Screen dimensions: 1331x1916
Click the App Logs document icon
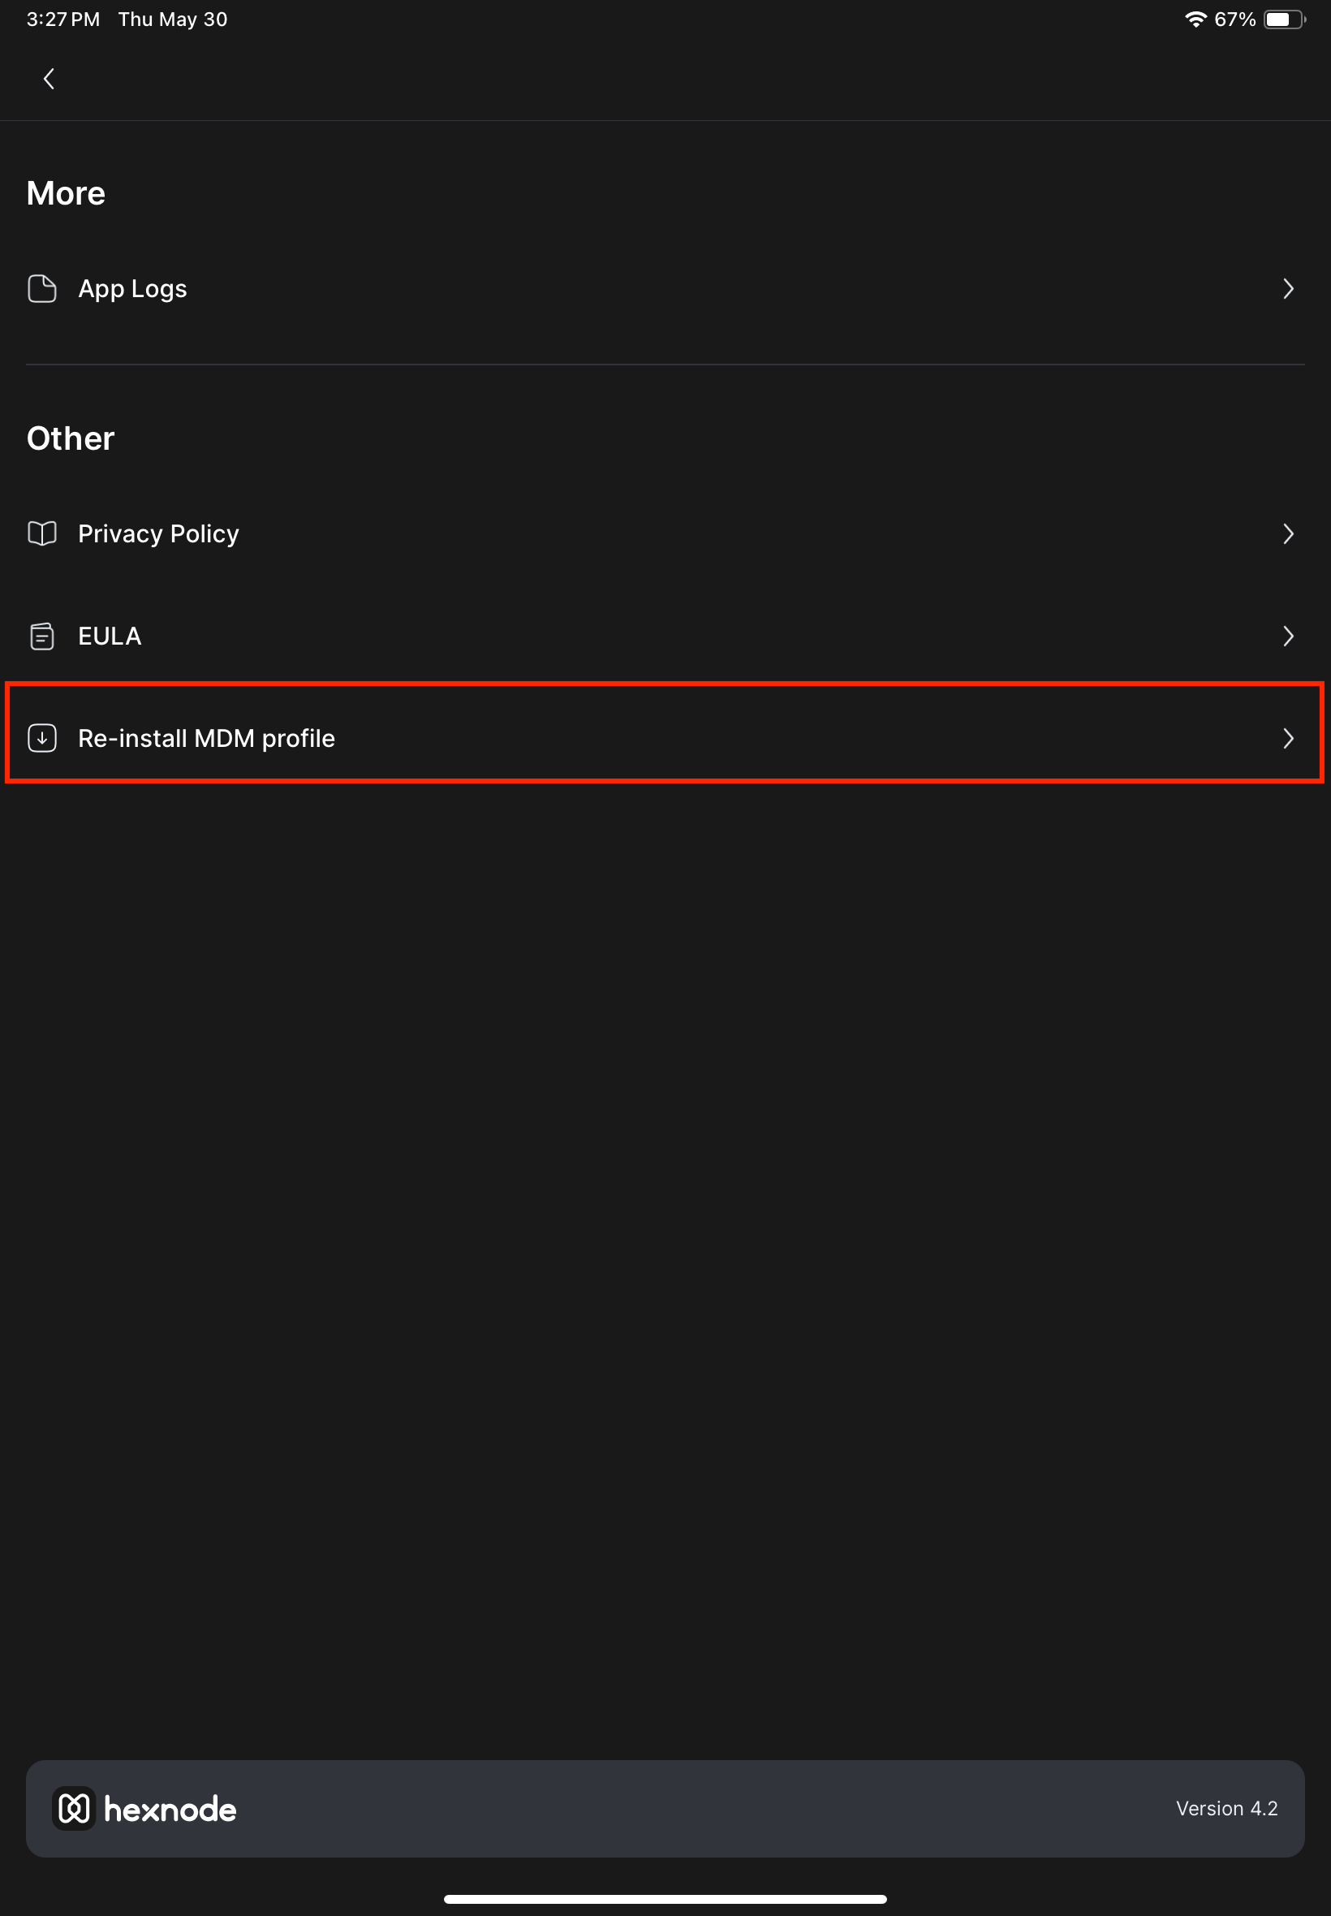click(x=41, y=288)
